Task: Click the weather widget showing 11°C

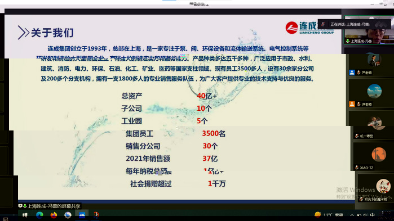Action: point(329,215)
